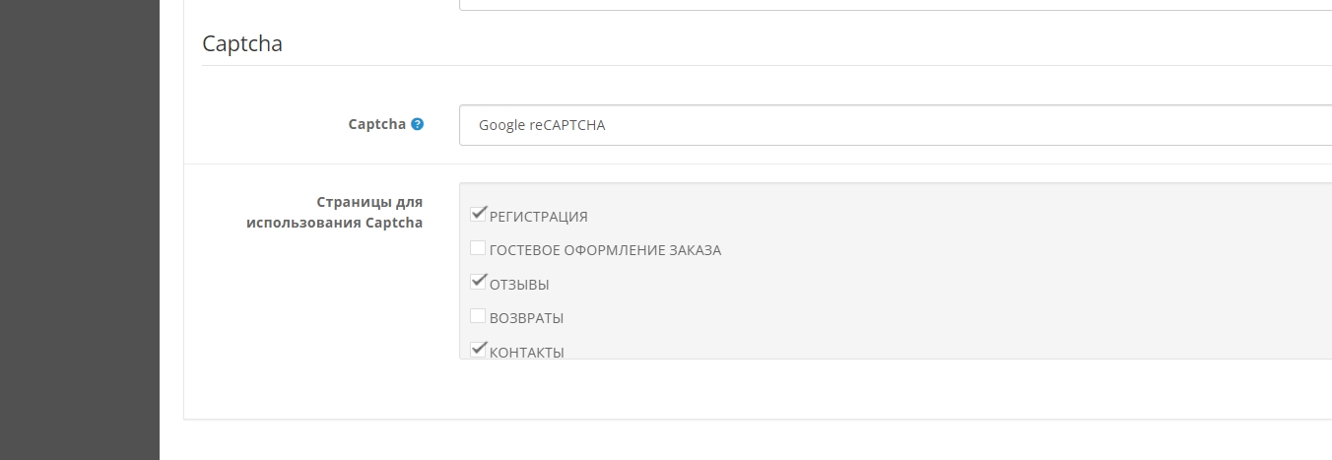Click the РЕГИСТРАЦИЯ label text
Screen dimensions: 1332x460
[538, 217]
